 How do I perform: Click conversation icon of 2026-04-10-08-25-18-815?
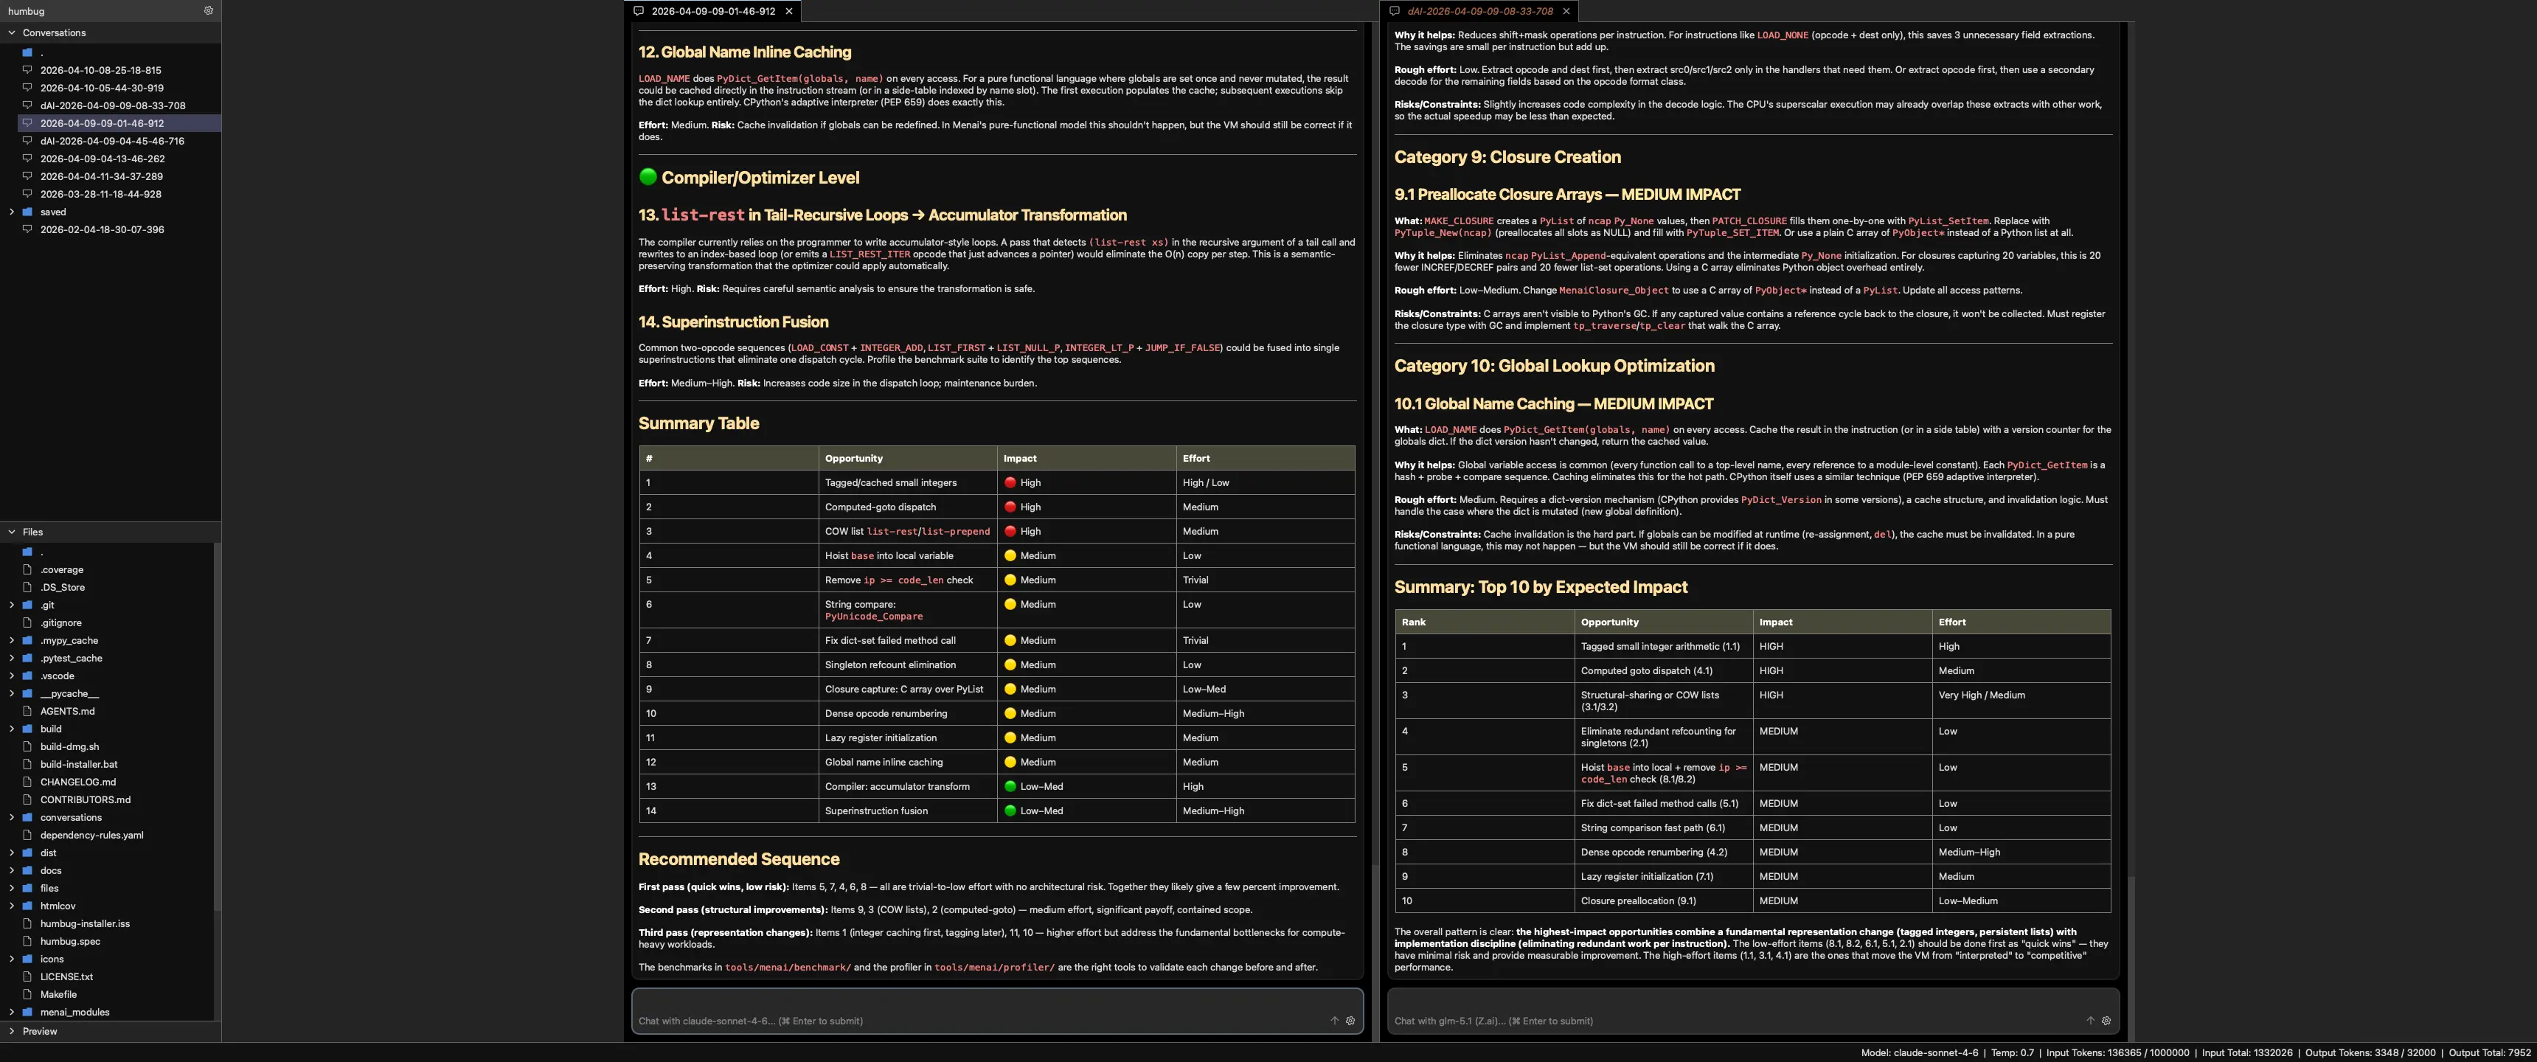pyautogui.click(x=27, y=70)
